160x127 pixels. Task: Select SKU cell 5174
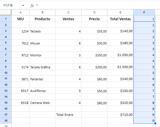pyautogui.click(x=20, y=67)
